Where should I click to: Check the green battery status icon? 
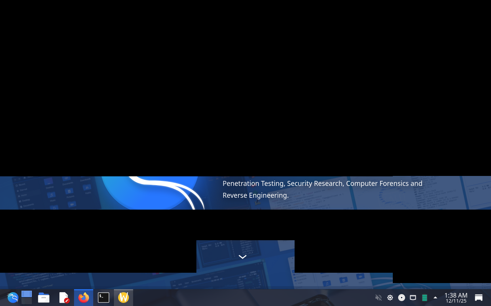(424, 298)
